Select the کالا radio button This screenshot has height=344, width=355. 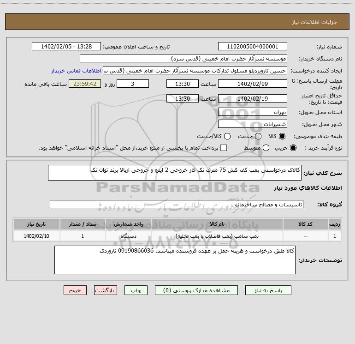pyautogui.click(x=282, y=136)
